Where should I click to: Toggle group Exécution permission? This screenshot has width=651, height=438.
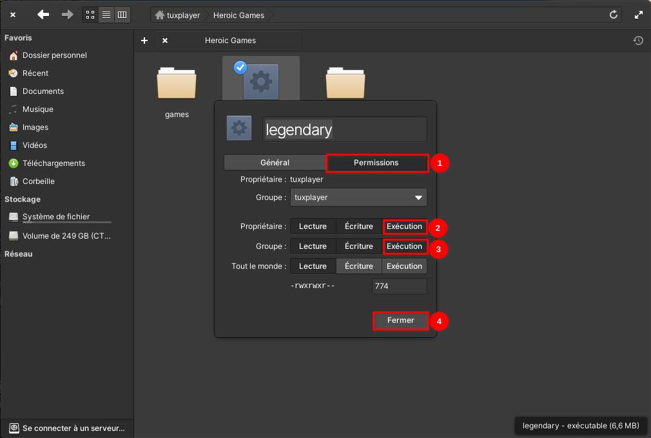tap(404, 246)
